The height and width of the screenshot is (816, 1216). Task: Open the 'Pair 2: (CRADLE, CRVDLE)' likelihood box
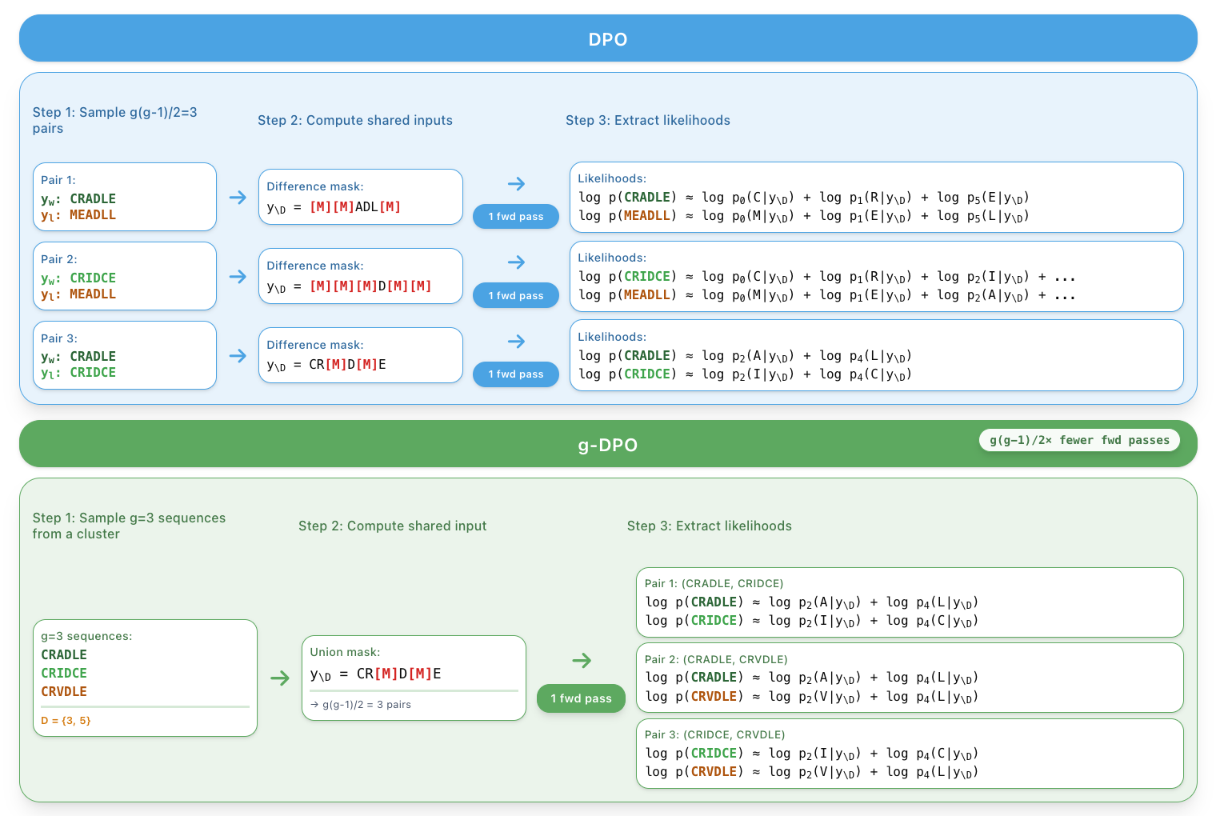tap(909, 678)
